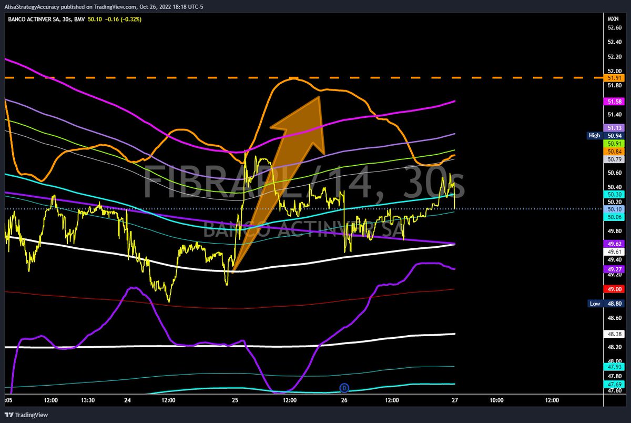Click the date 27 on the time axis

click(x=455, y=400)
